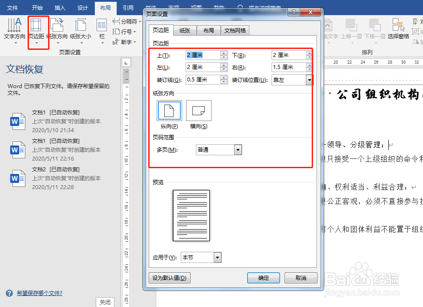Select 横向 (Landscape) page orientation

199,110
